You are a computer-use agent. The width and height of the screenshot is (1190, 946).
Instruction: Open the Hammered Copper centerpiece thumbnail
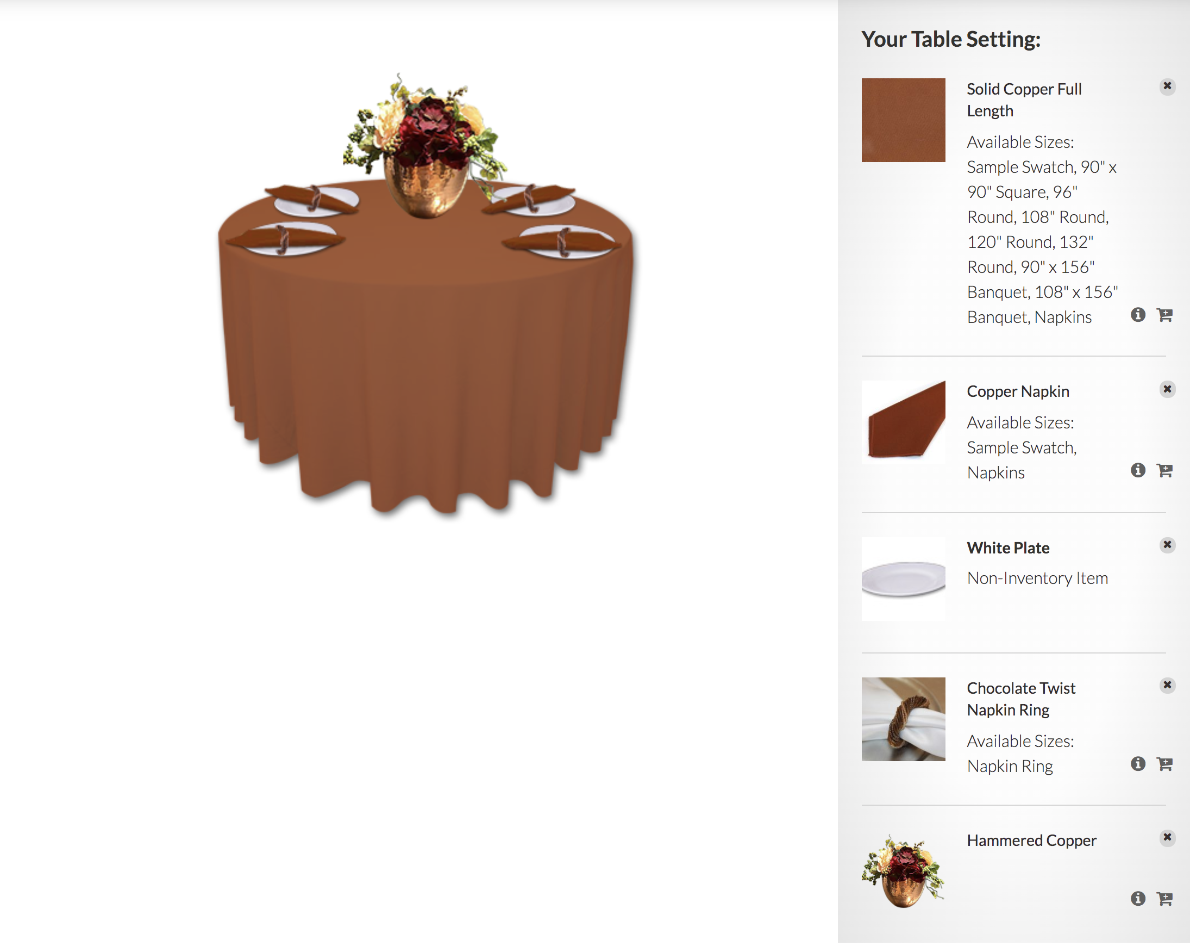(903, 872)
